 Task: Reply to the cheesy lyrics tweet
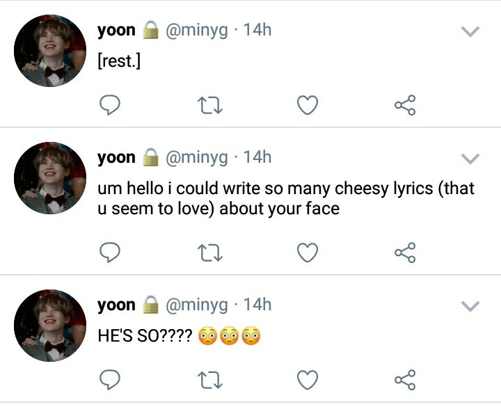(110, 253)
